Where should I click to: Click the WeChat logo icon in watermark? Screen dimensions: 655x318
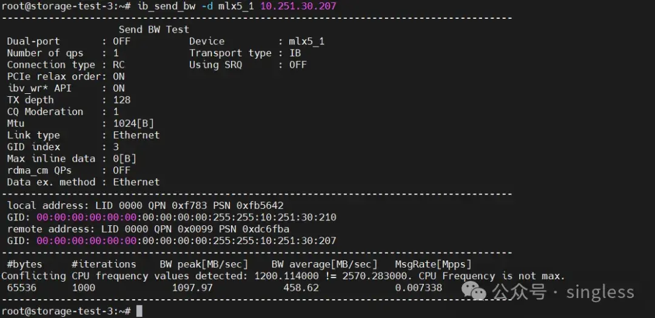click(x=474, y=291)
